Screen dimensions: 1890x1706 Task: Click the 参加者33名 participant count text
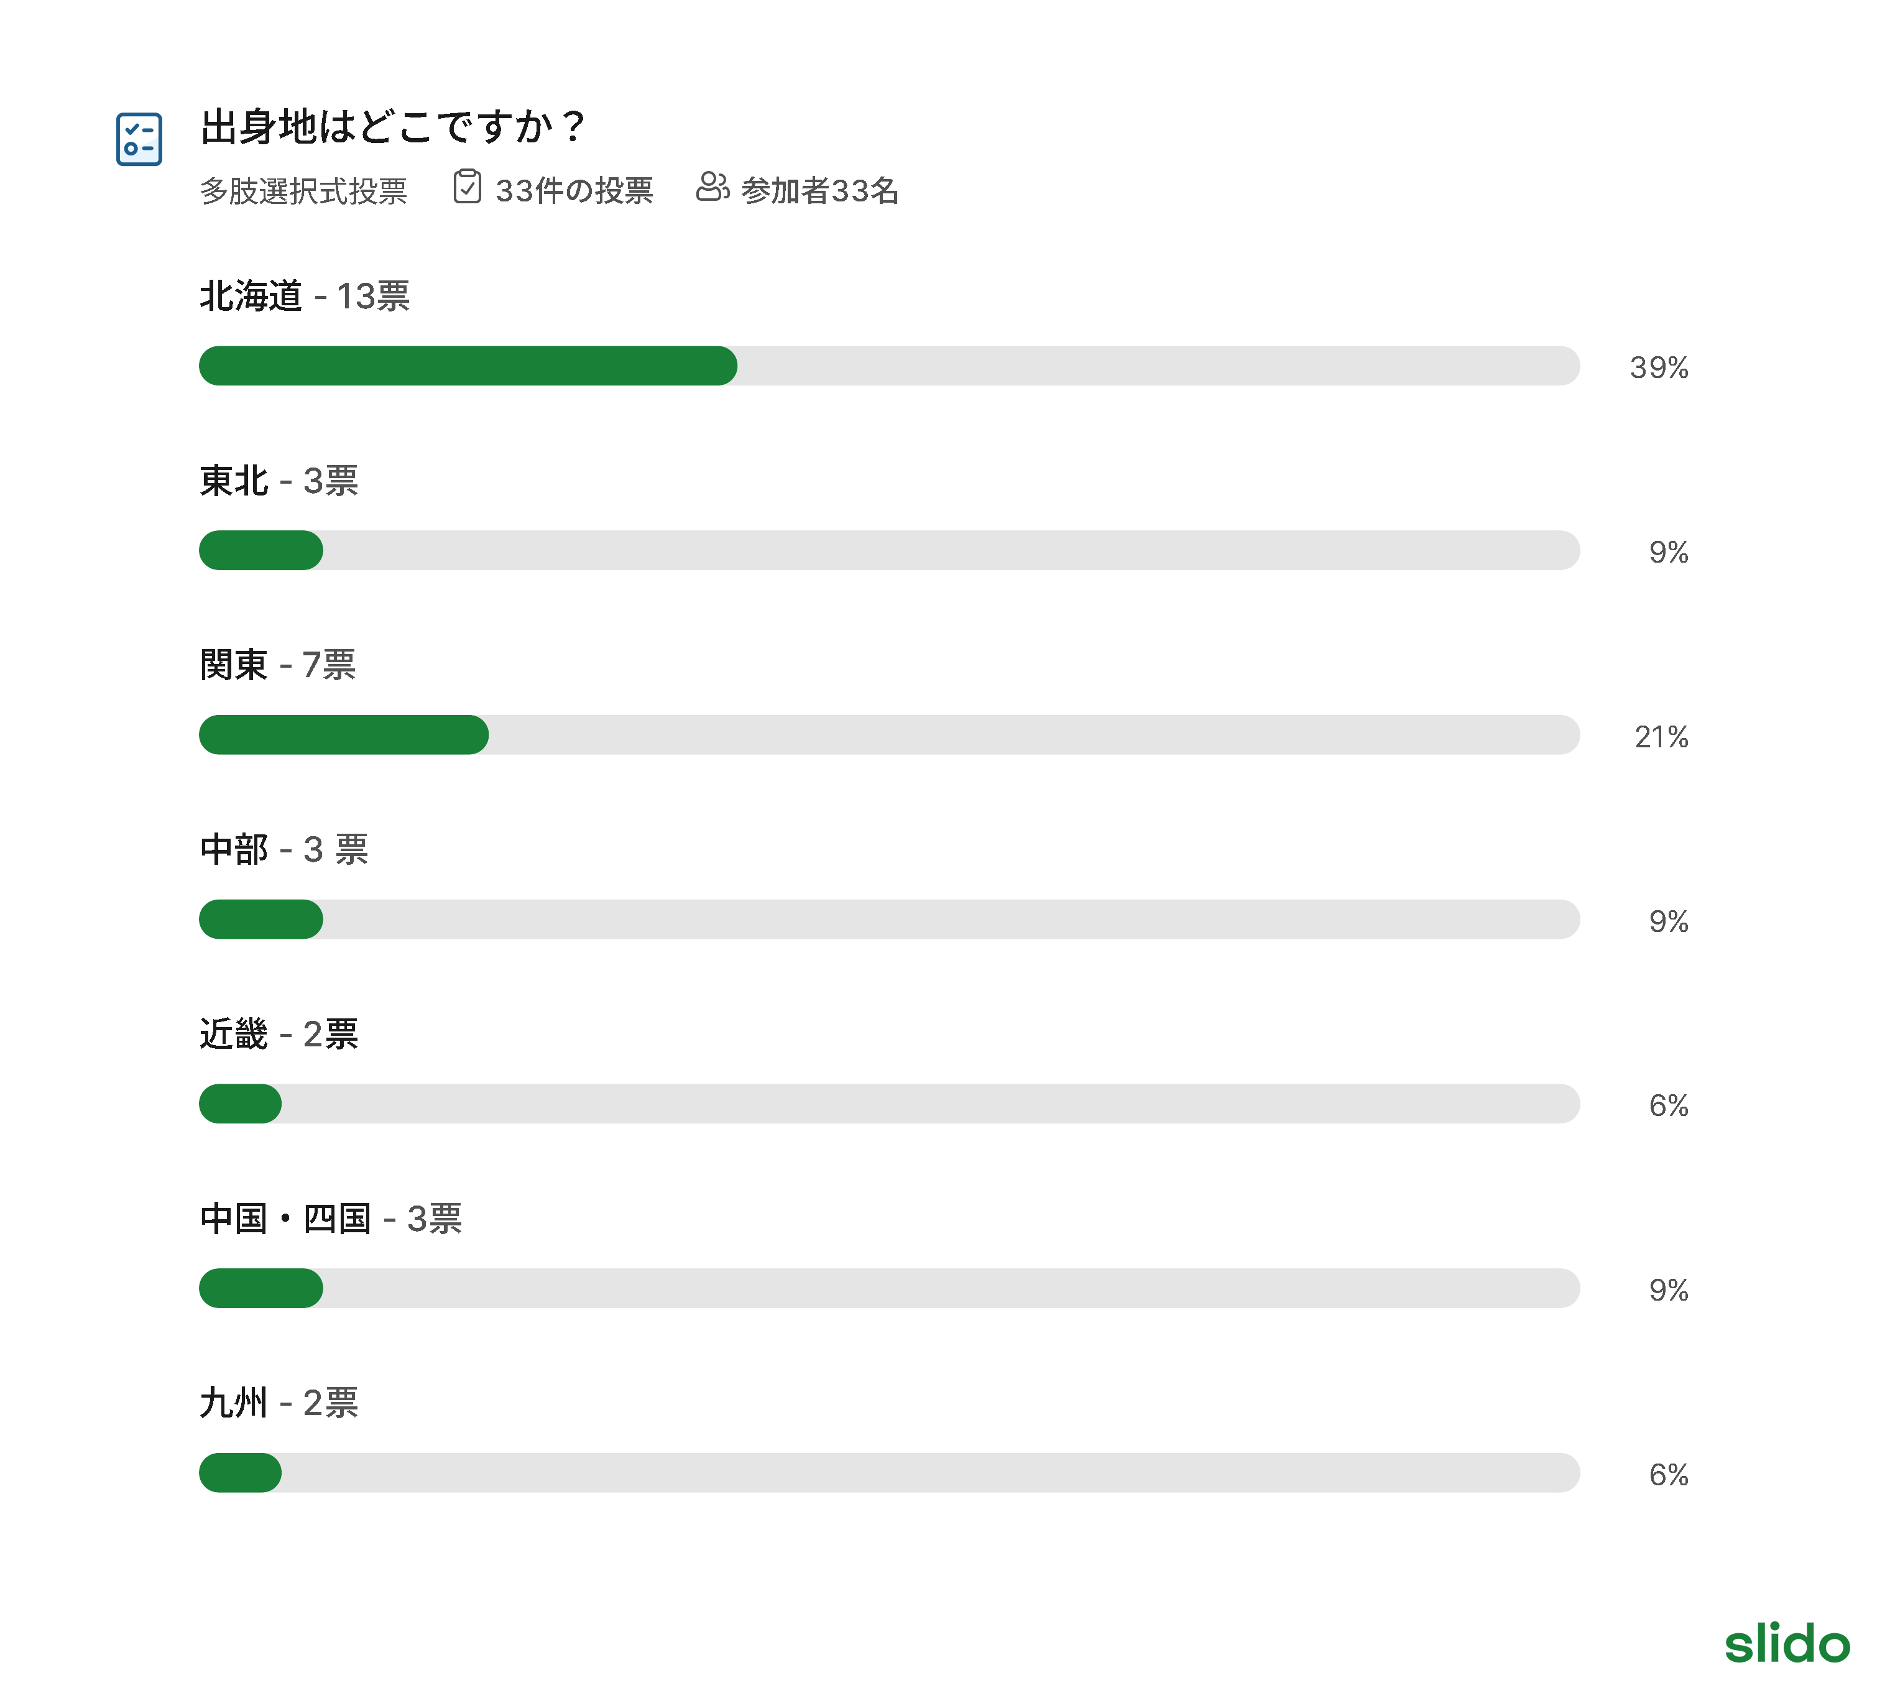819,191
